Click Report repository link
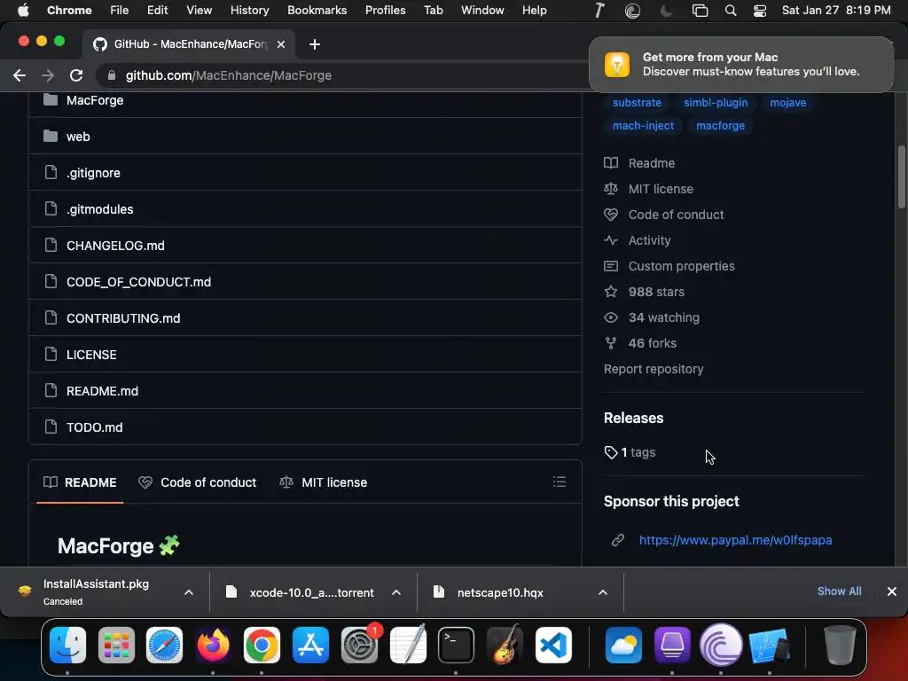908x681 pixels. (654, 369)
